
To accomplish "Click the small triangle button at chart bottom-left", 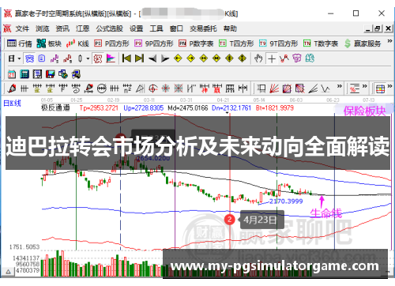I will click(x=8, y=272).
